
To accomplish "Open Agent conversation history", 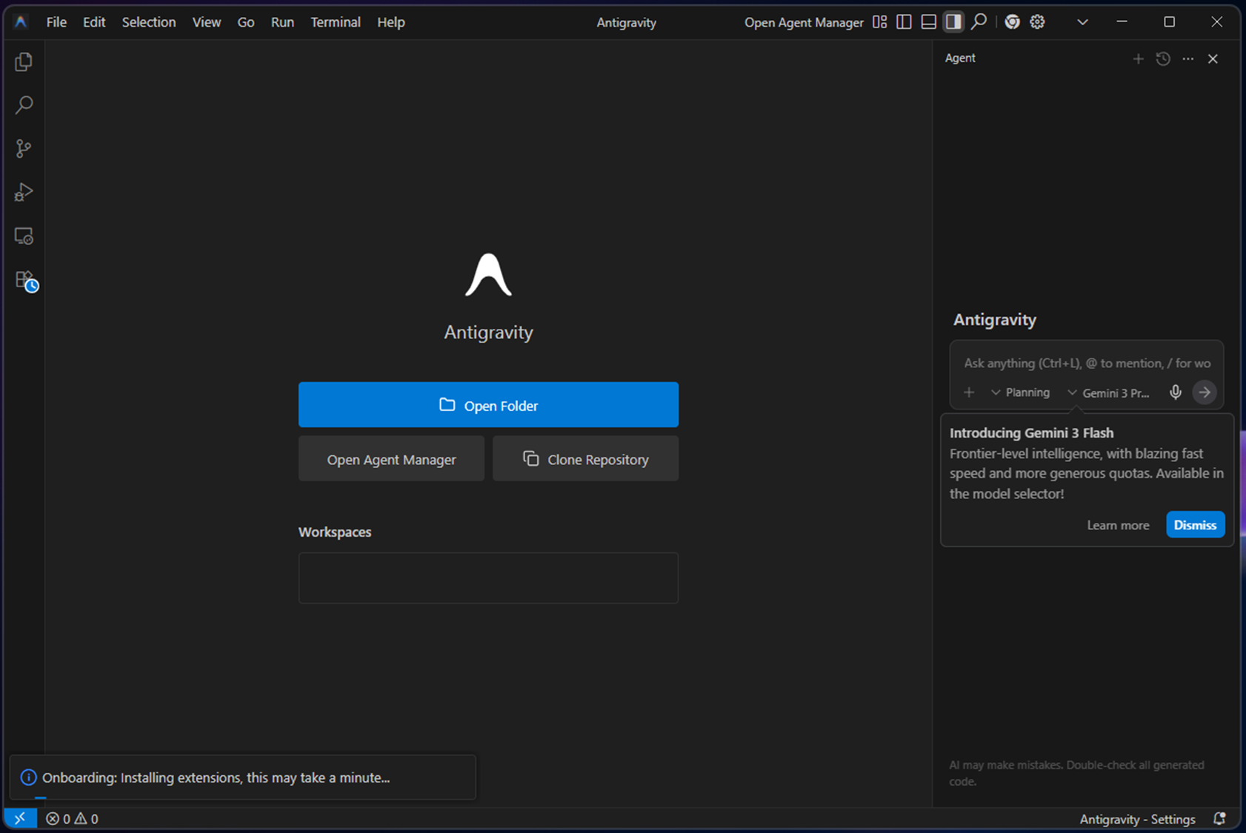I will pos(1163,58).
